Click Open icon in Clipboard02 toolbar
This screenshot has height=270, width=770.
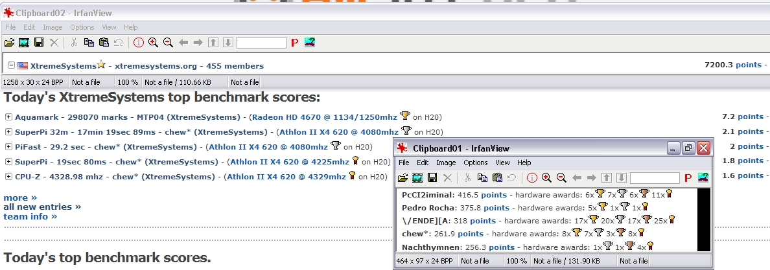click(x=9, y=43)
